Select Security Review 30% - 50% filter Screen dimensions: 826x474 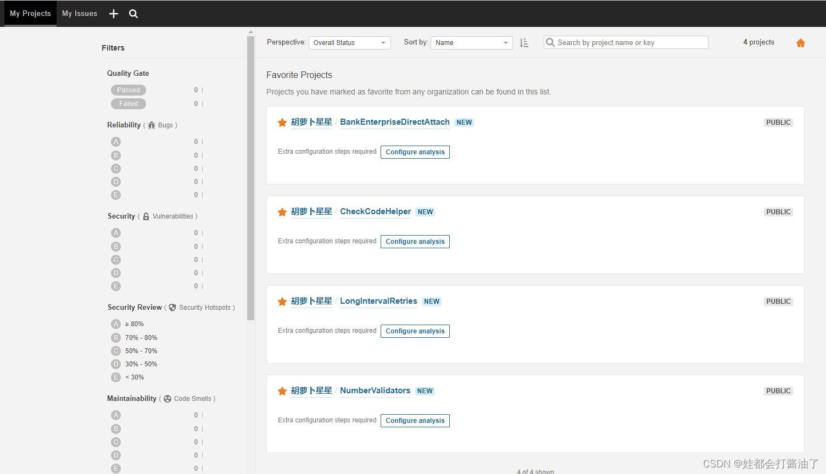coord(134,364)
